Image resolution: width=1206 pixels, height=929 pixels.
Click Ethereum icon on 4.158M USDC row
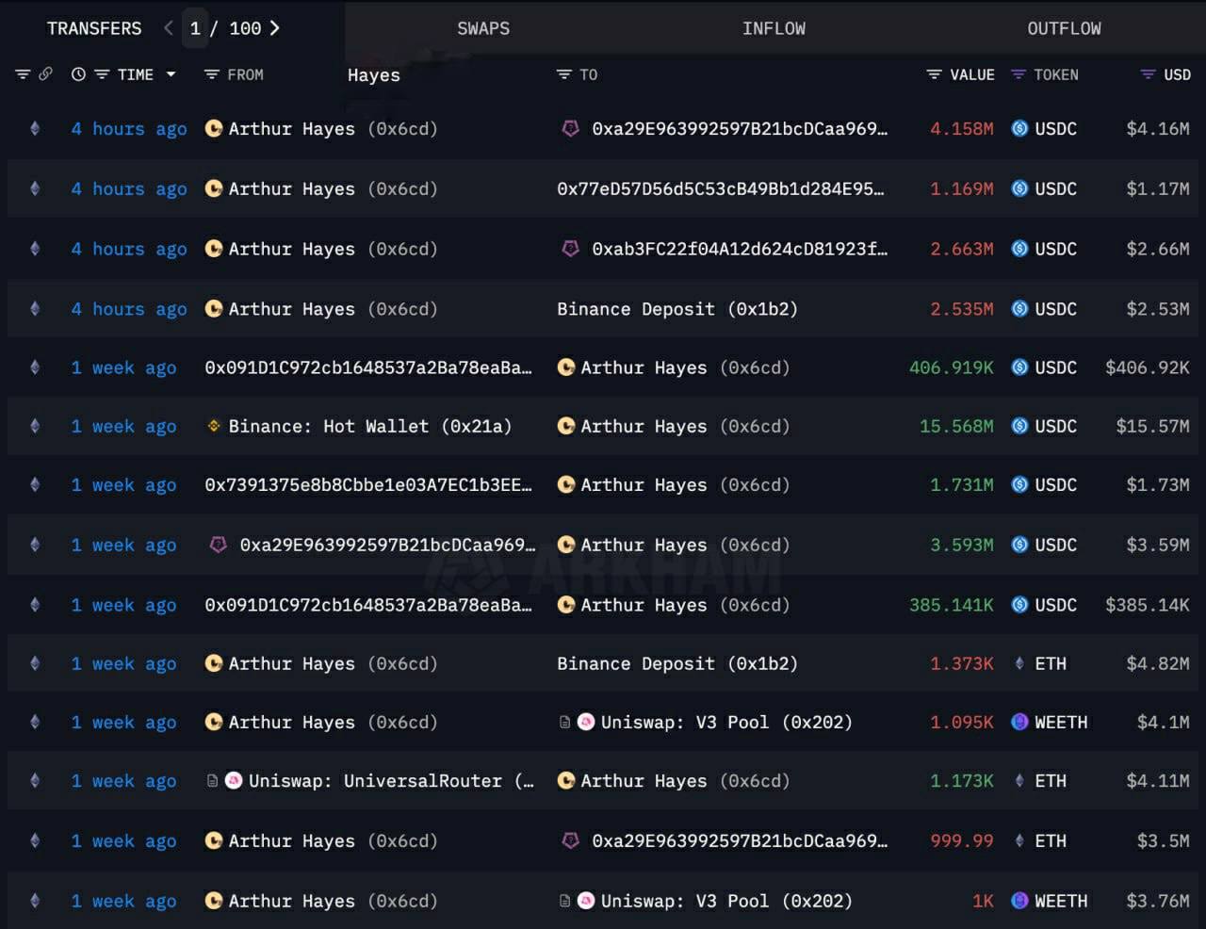[x=35, y=129]
